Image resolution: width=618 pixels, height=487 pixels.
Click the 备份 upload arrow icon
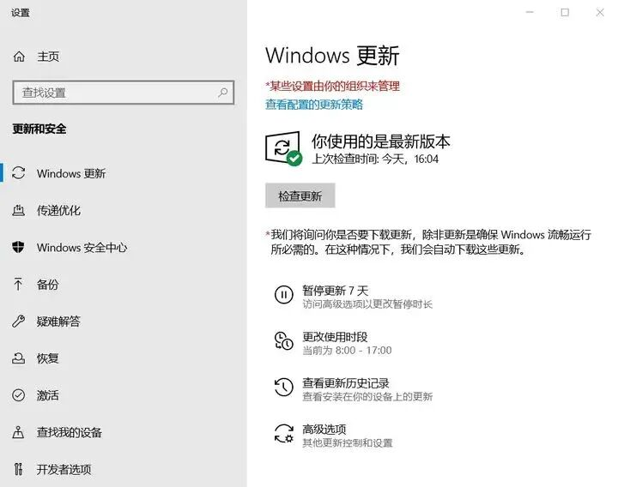click(x=18, y=284)
